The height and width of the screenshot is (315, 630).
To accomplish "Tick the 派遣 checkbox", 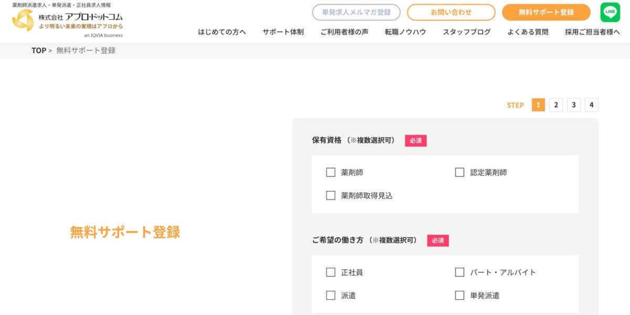I will tap(331, 295).
